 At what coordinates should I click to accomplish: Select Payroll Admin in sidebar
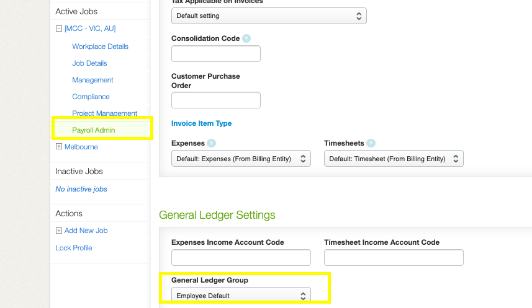[x=93, y=130]
